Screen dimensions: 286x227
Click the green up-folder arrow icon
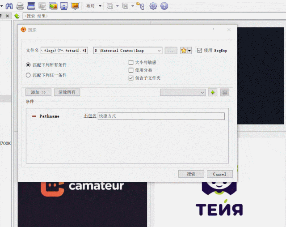click(x=17, y=16)
